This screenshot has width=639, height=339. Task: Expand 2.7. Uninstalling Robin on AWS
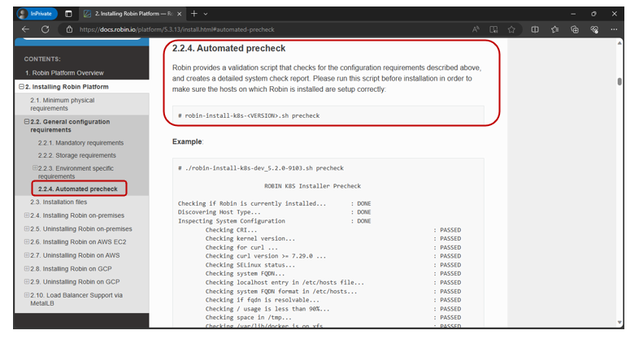tap(27, 255)
